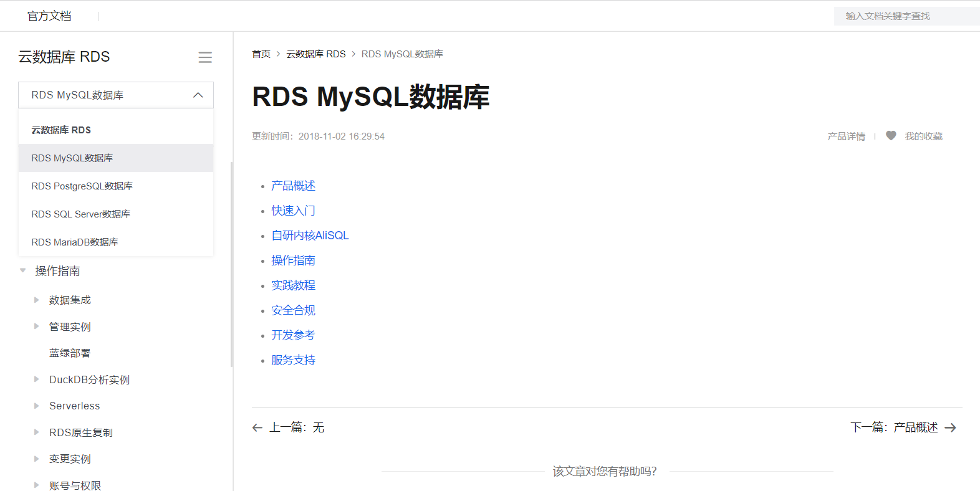Select RDS SQL Server数据库 dropdown option
This screenshot has width=980, height=491.
pyautogui.click(x=116, y=214)
